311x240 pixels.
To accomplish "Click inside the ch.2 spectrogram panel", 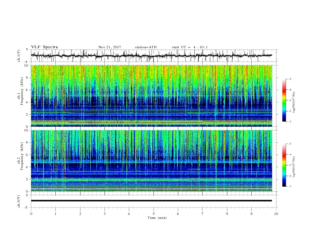I will click(152, 161).
